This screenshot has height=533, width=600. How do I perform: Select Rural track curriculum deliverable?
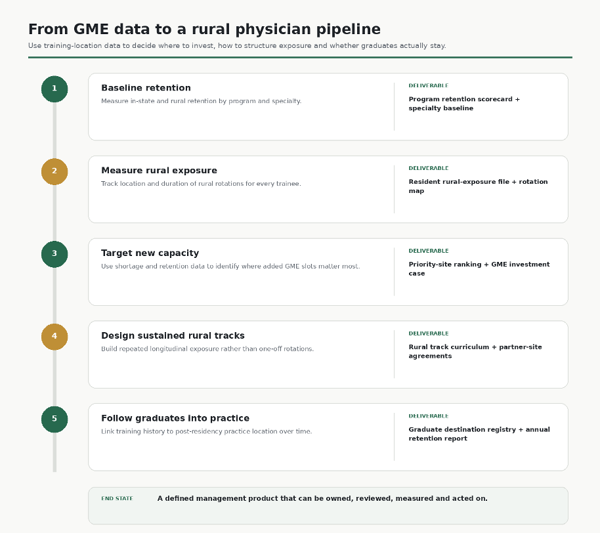click(x=475, y=351)
